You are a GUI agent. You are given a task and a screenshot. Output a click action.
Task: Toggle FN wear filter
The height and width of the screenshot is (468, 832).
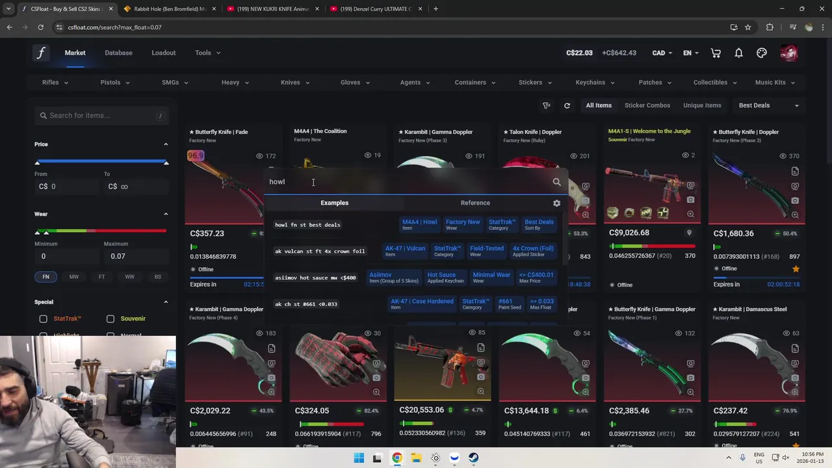click(x=45, y=277)
